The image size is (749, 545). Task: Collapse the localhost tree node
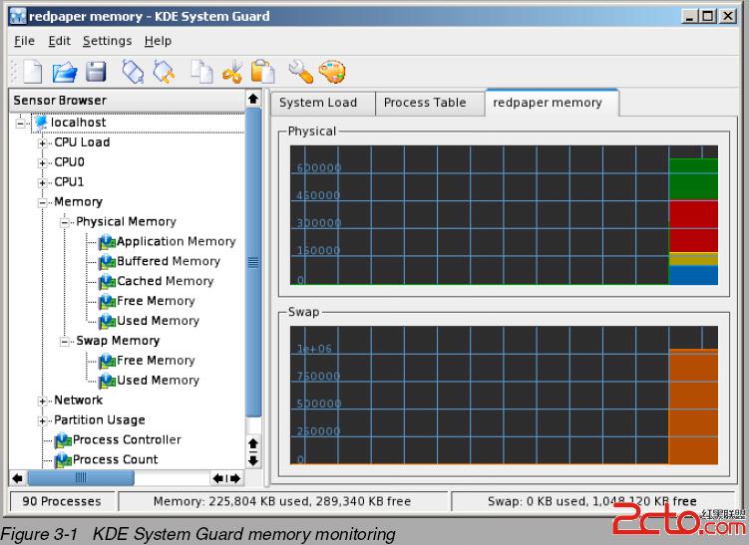[21, 124]
